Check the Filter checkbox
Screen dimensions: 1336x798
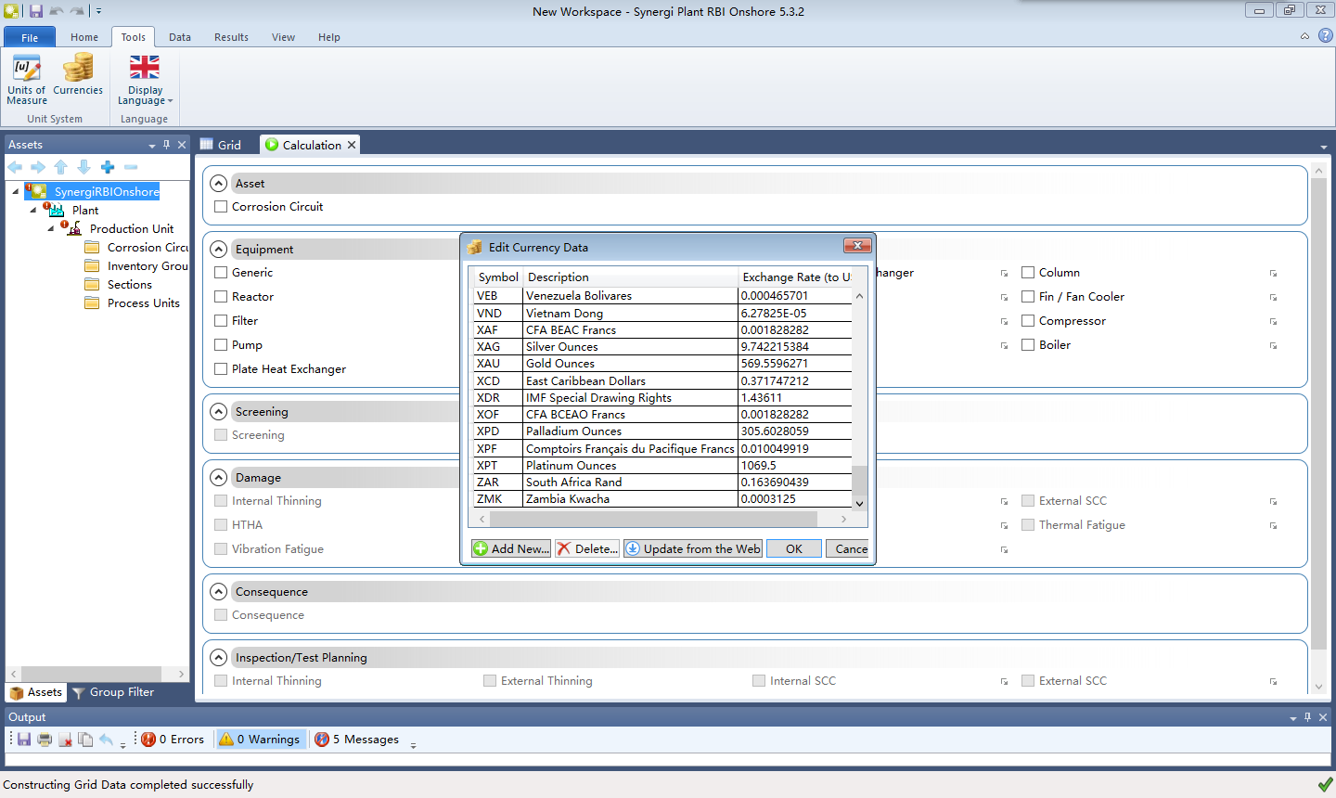click(x=221, y=321)
